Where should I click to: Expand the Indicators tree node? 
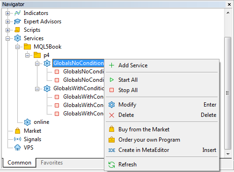point(7,13)
